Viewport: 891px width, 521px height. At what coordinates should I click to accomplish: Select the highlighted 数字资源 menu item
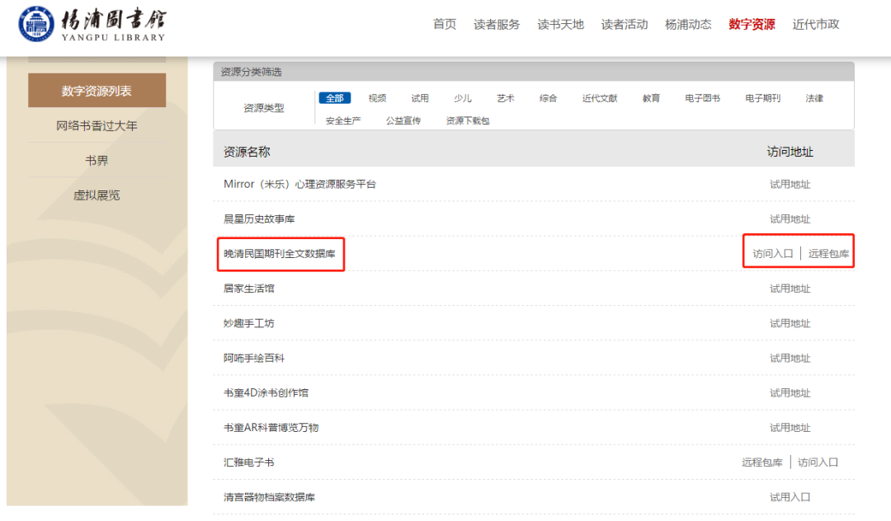[751, 24]
